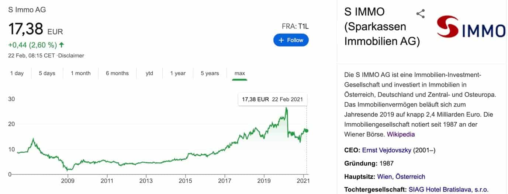Show the 1 month chart range
The width and height of the screenshot is (508, 194).
point(80,73)
